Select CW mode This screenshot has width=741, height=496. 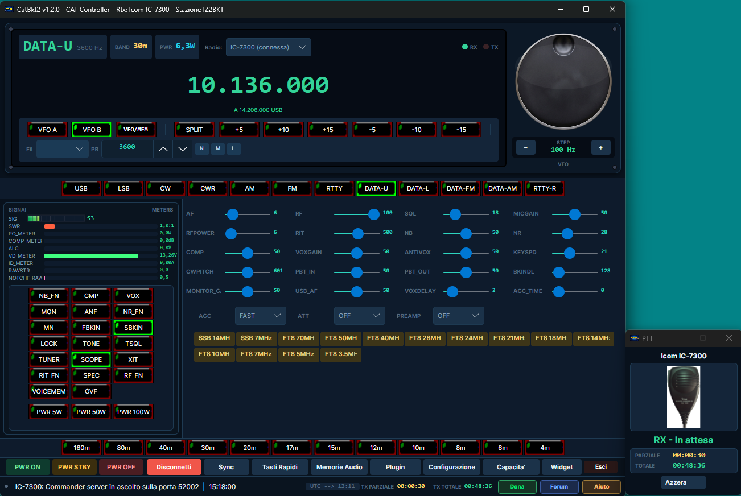pyautogui.click(x=166, y=188)
